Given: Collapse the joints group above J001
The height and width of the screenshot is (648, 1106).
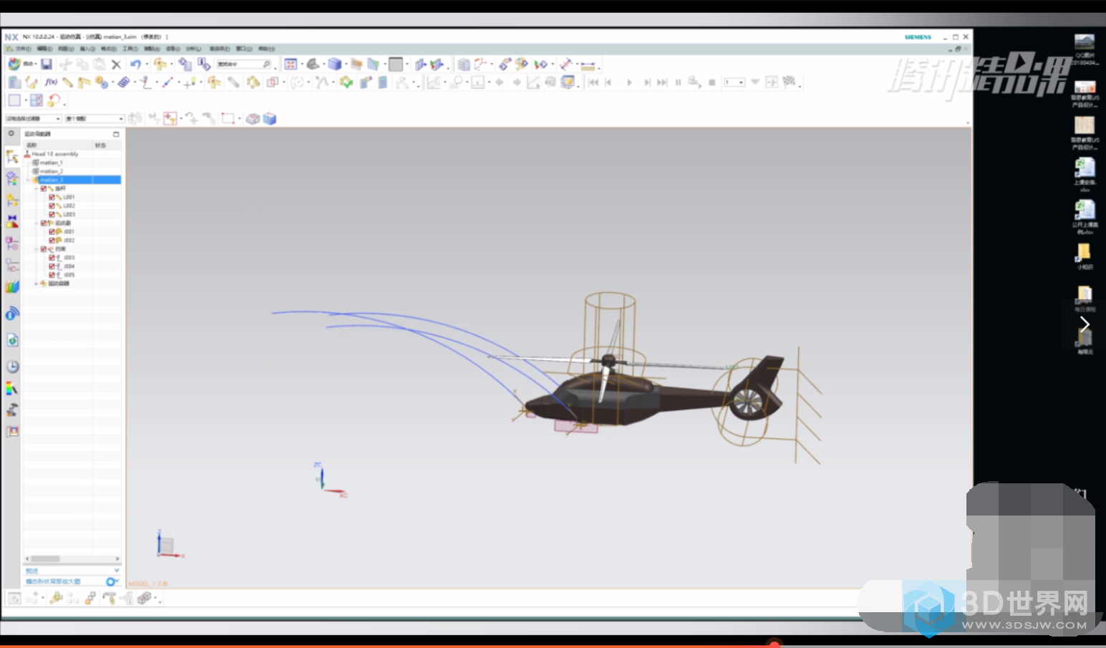Looking at the screenshot, I should (x=36, y=223).
